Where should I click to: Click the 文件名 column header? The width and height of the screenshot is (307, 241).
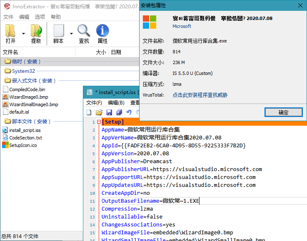click(x=10, y=52)
